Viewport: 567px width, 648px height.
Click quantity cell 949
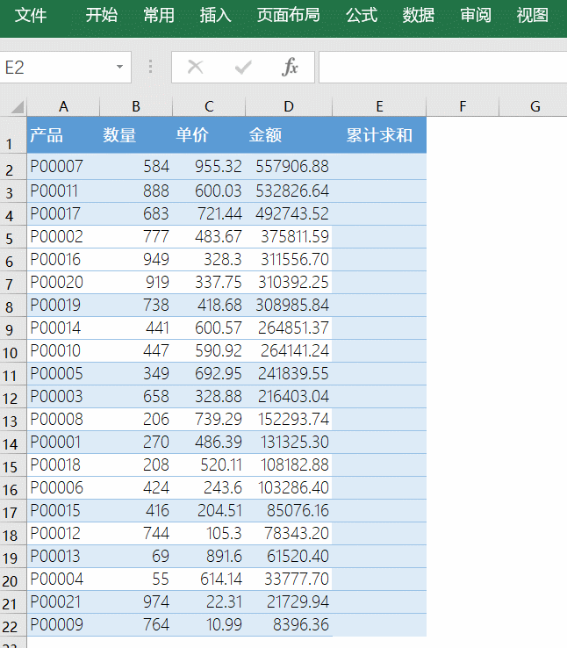coord(136,260)
